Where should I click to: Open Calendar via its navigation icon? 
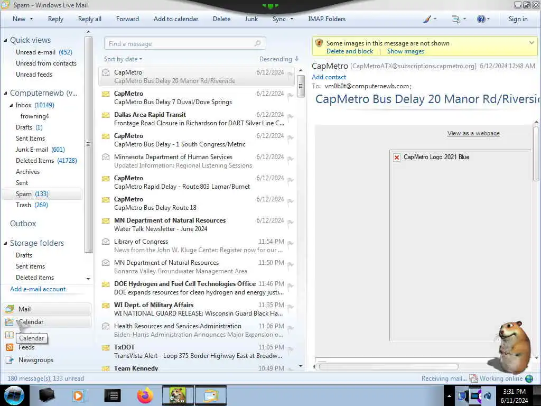coord(10,322)
